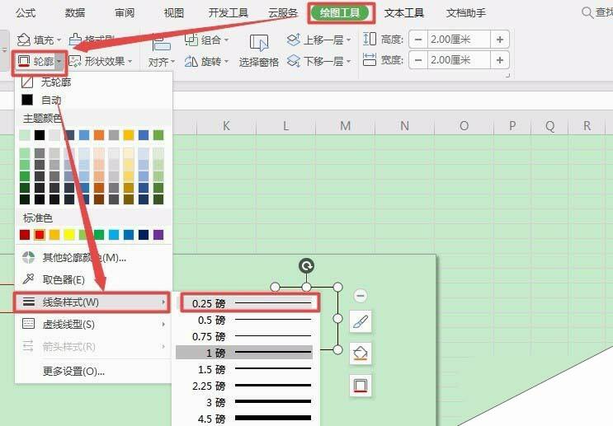Click 上移一层 bring forward

[x=319, y=40]
